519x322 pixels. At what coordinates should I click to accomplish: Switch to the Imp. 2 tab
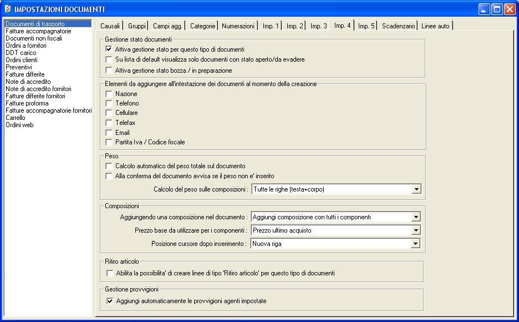click(x=294, y=26)
